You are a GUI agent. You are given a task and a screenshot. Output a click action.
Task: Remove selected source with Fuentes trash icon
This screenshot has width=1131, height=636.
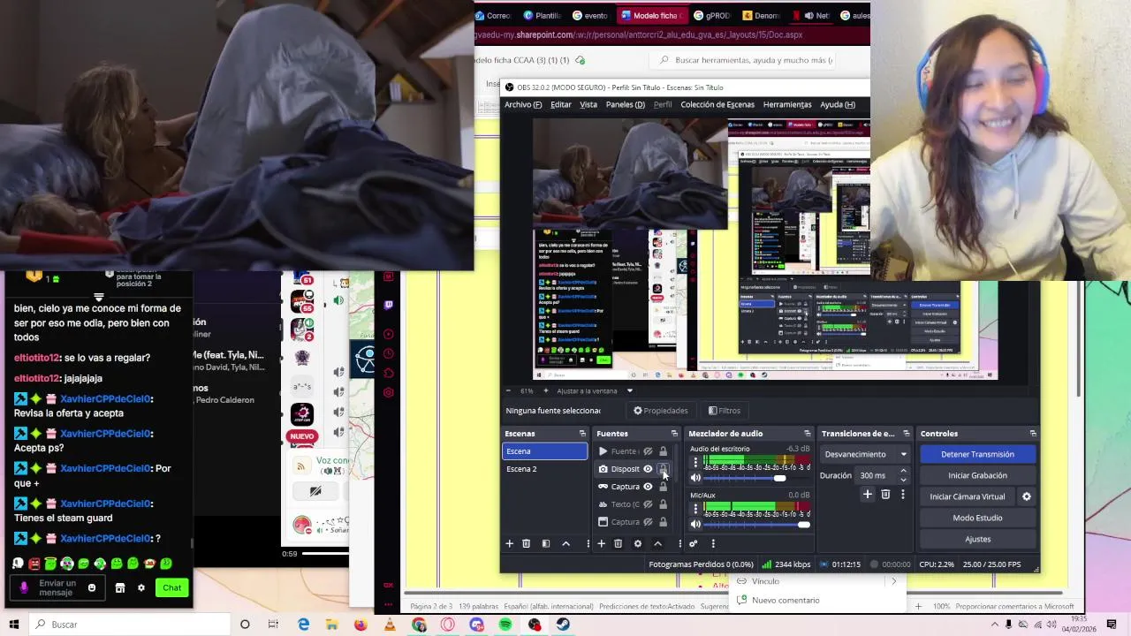(x=618, y=543)
